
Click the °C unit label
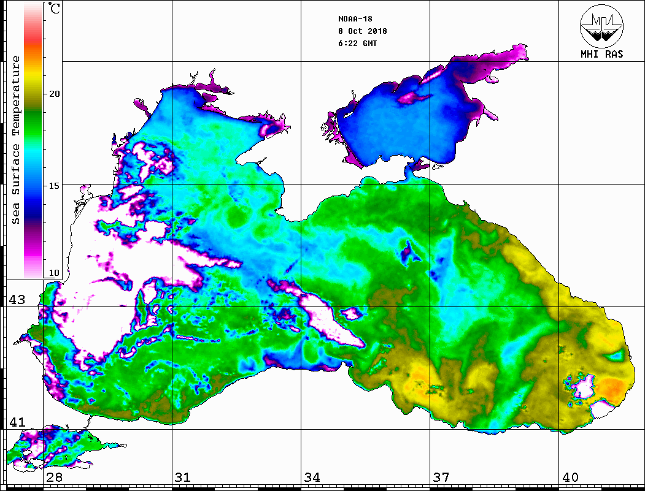(x=54, y=8)
